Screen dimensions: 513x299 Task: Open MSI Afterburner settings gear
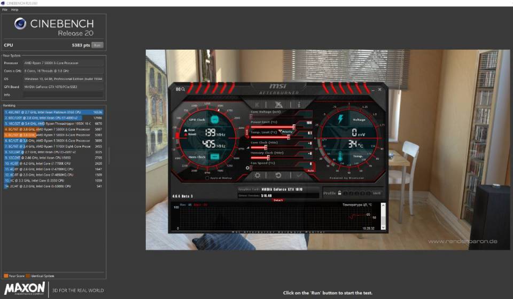(x=257, y=175)
